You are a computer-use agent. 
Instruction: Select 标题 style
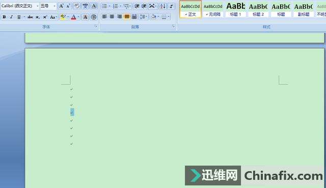tap(281, 9)
